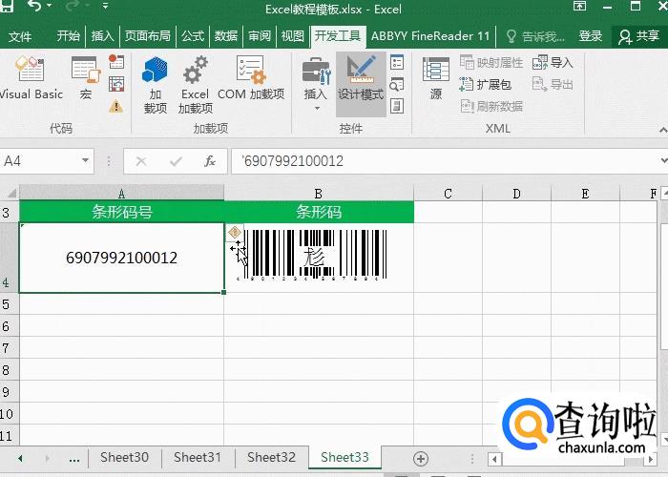Click XML Import (导入)

coord(553,63)
